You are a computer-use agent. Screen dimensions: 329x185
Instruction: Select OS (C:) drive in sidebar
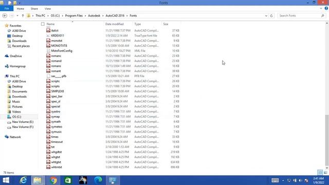click(x=16, y=117)
